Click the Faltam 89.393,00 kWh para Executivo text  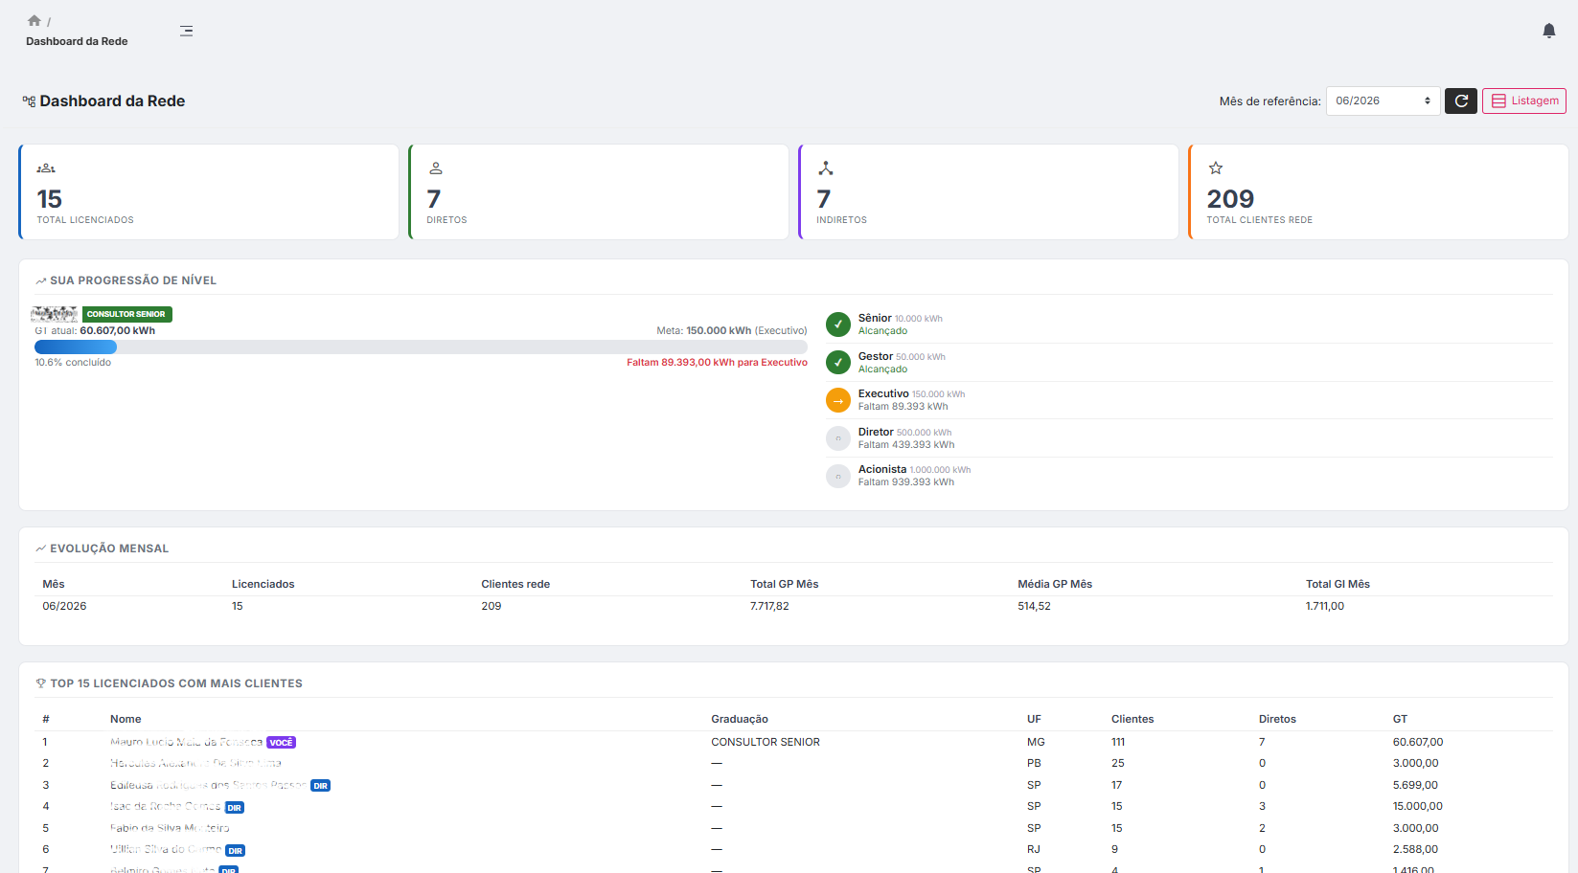click(717, 363)
